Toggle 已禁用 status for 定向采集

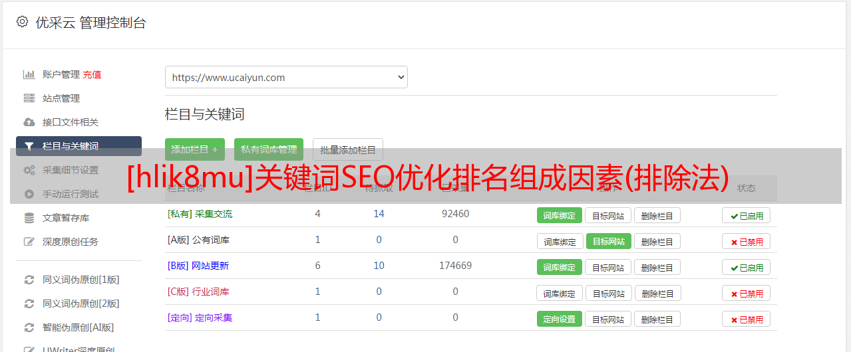(746, 319)
